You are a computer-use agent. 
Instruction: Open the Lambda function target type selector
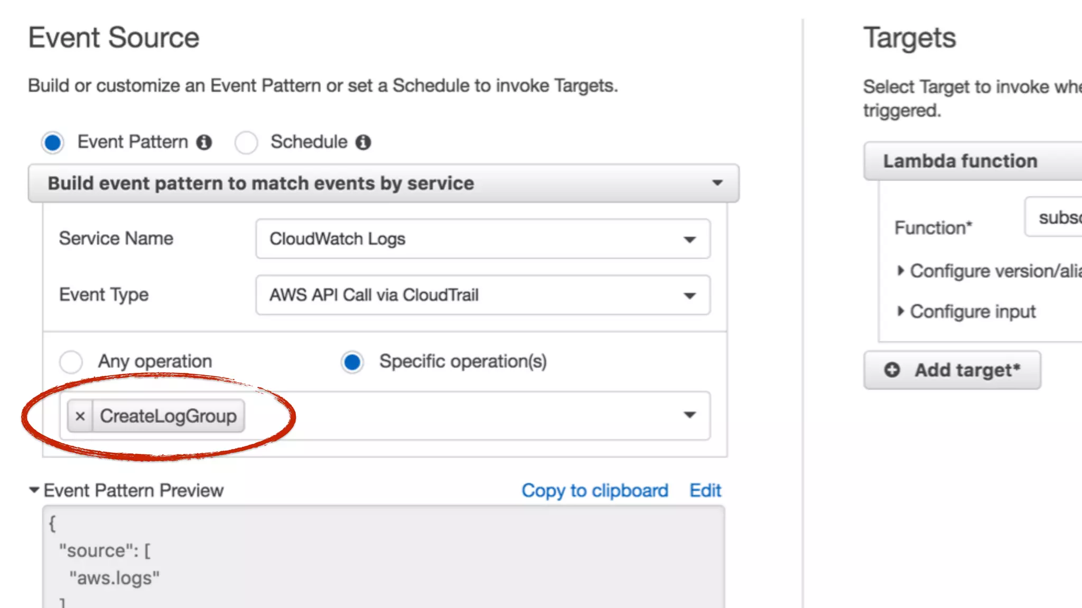973,161
